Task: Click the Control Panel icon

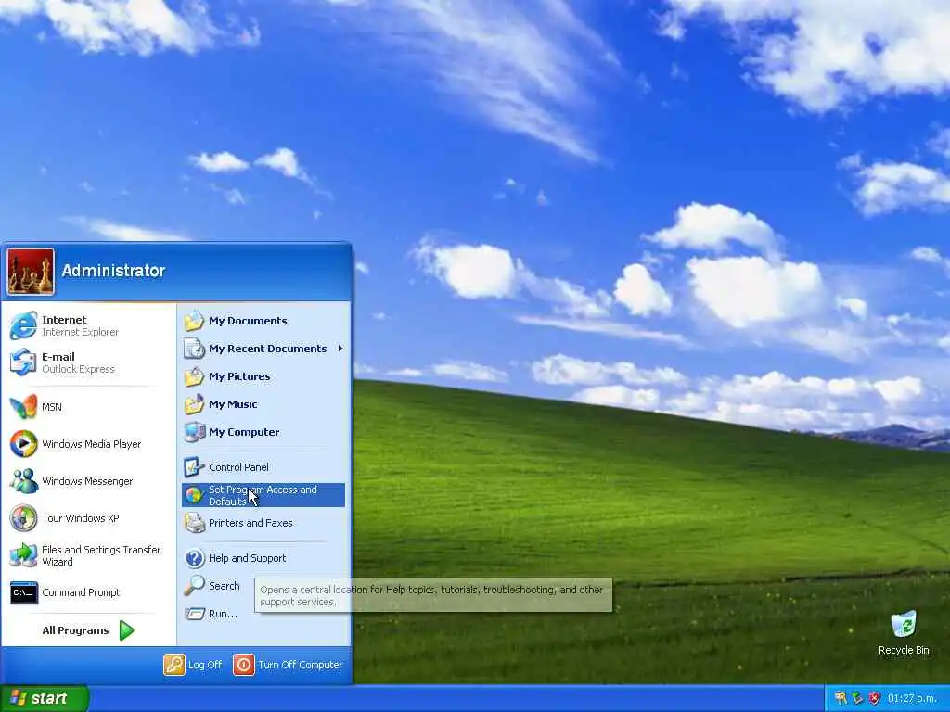Action: pyautogui.click(x=194, y=467)
